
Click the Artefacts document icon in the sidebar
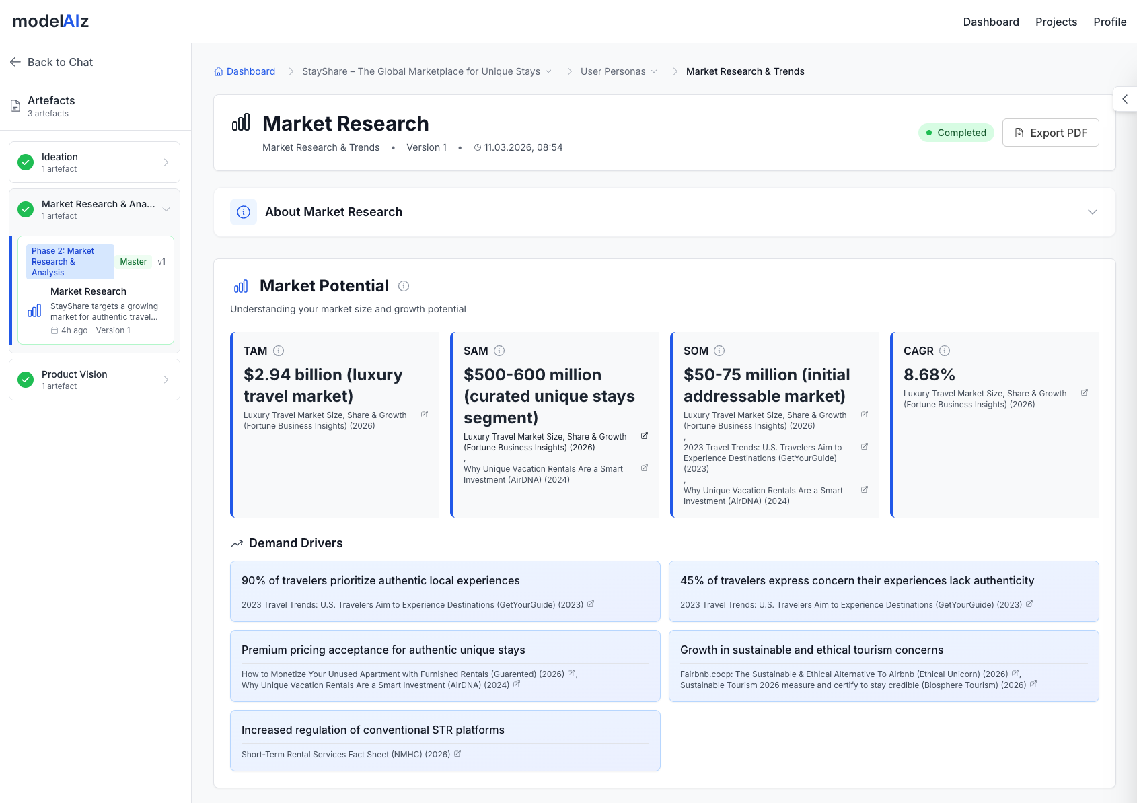pyautogui.click(x=15, y=105)
